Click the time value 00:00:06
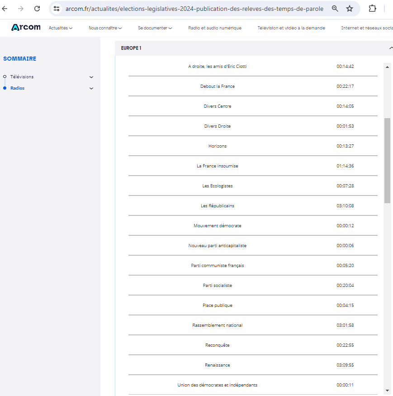The image size is (393, 396). (345, 246)
